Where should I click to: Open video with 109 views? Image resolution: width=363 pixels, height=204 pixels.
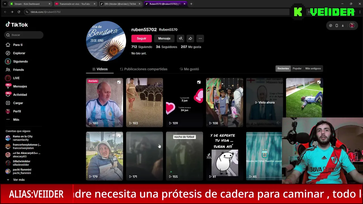click(185, 103)
